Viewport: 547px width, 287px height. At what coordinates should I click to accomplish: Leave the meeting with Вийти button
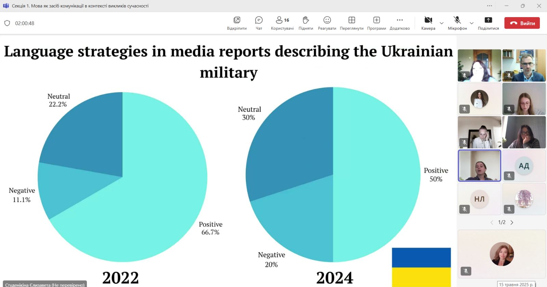click(522, 23)
